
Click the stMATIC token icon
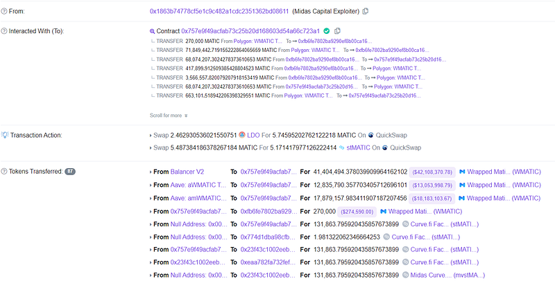341,147
